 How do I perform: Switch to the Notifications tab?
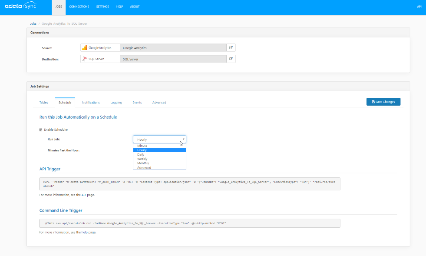[x=91, y=103]
